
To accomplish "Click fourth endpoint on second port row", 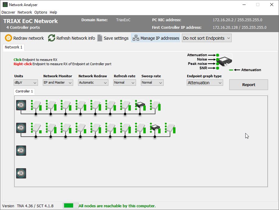I will tap(81, 128).
